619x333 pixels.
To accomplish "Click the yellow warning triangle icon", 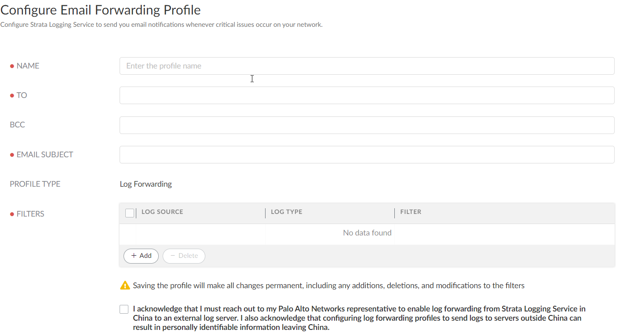I will [x=125, y=286].
